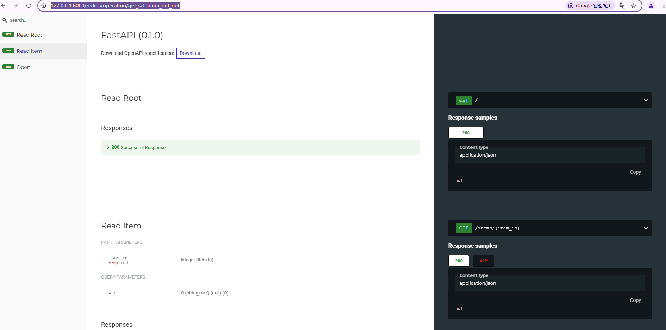Expand the GET / endpoint chevron
Screen dimensions: 666x330
point(646,100)
